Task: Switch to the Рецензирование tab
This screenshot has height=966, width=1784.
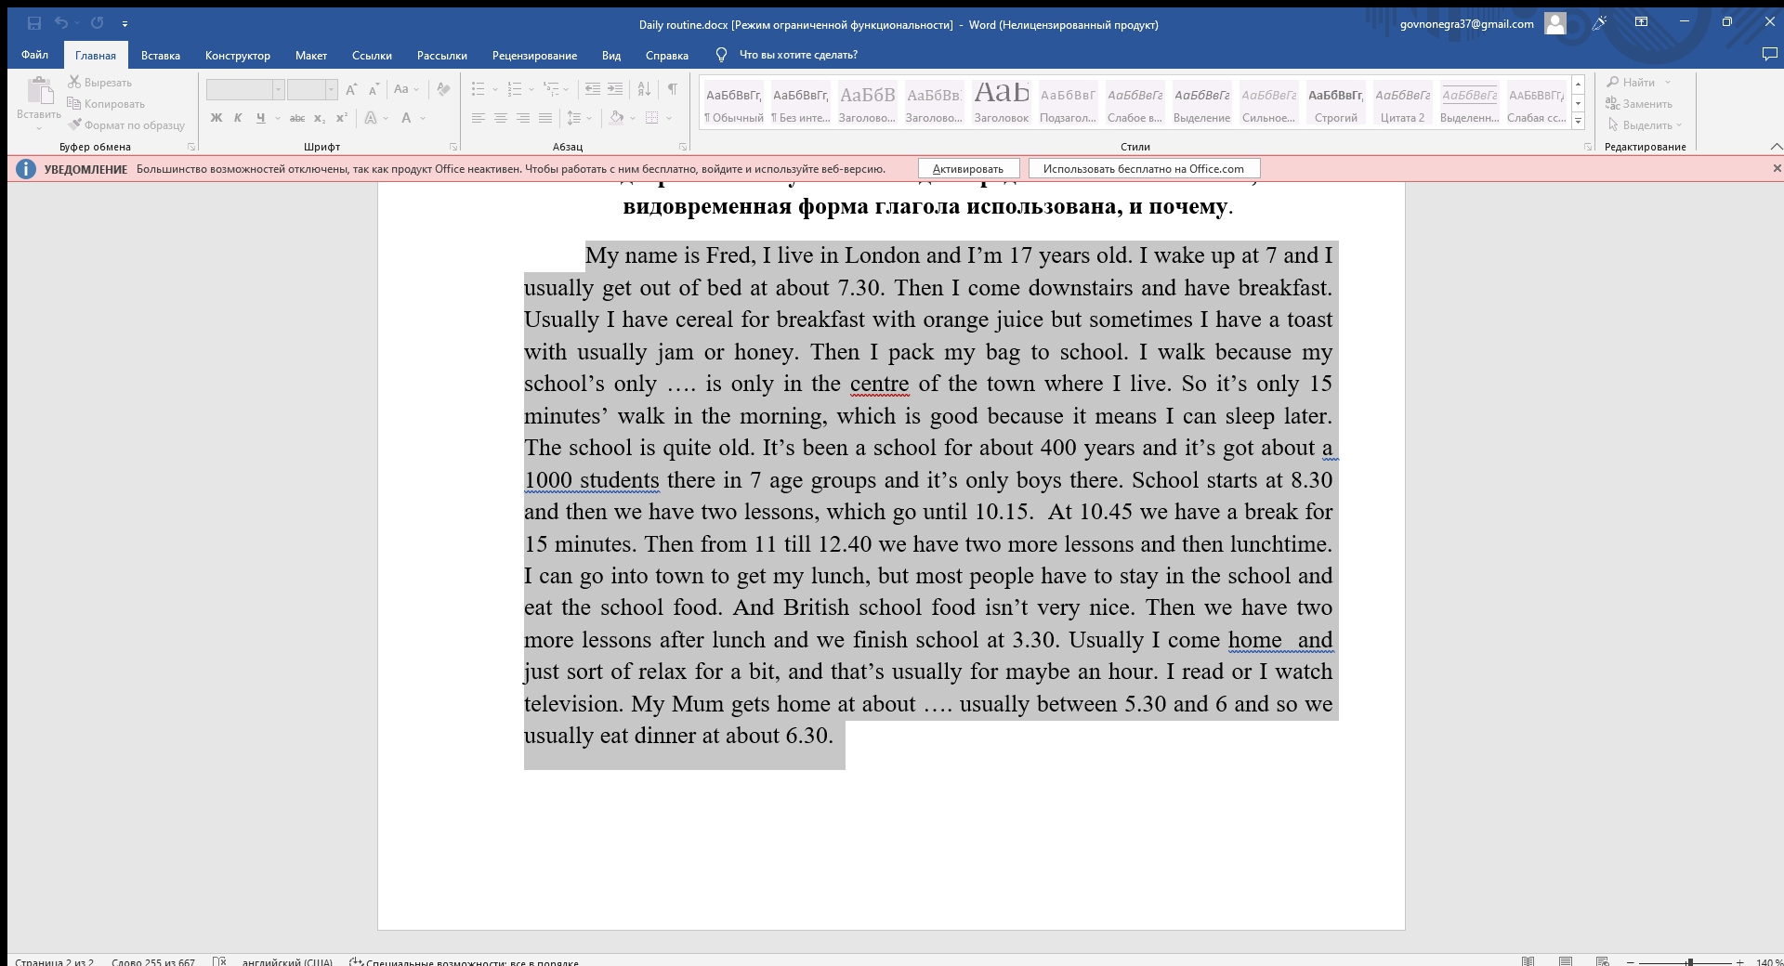Action: pos(534,56)
